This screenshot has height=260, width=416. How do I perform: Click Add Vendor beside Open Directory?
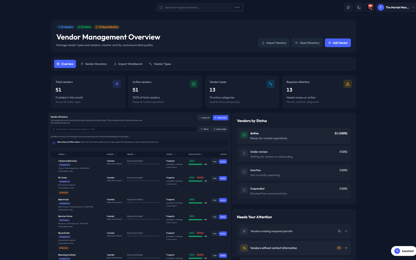pyautogui.click(x=338, y=43)
